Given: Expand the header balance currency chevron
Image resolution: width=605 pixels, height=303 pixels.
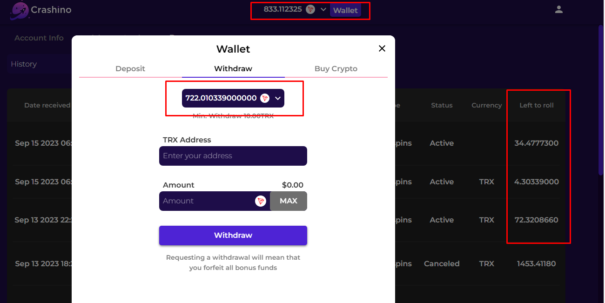Looking at the screenshot, I should coord(323,9).
